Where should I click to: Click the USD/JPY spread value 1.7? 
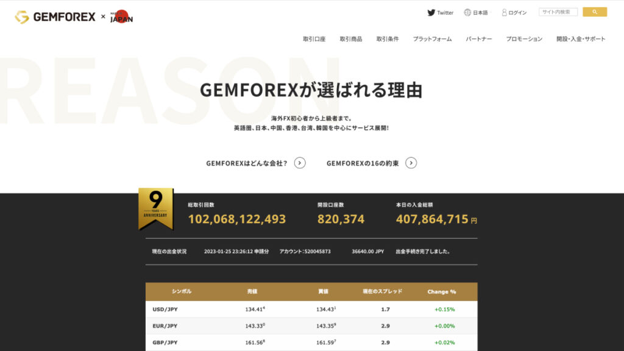tap(385, 309)
